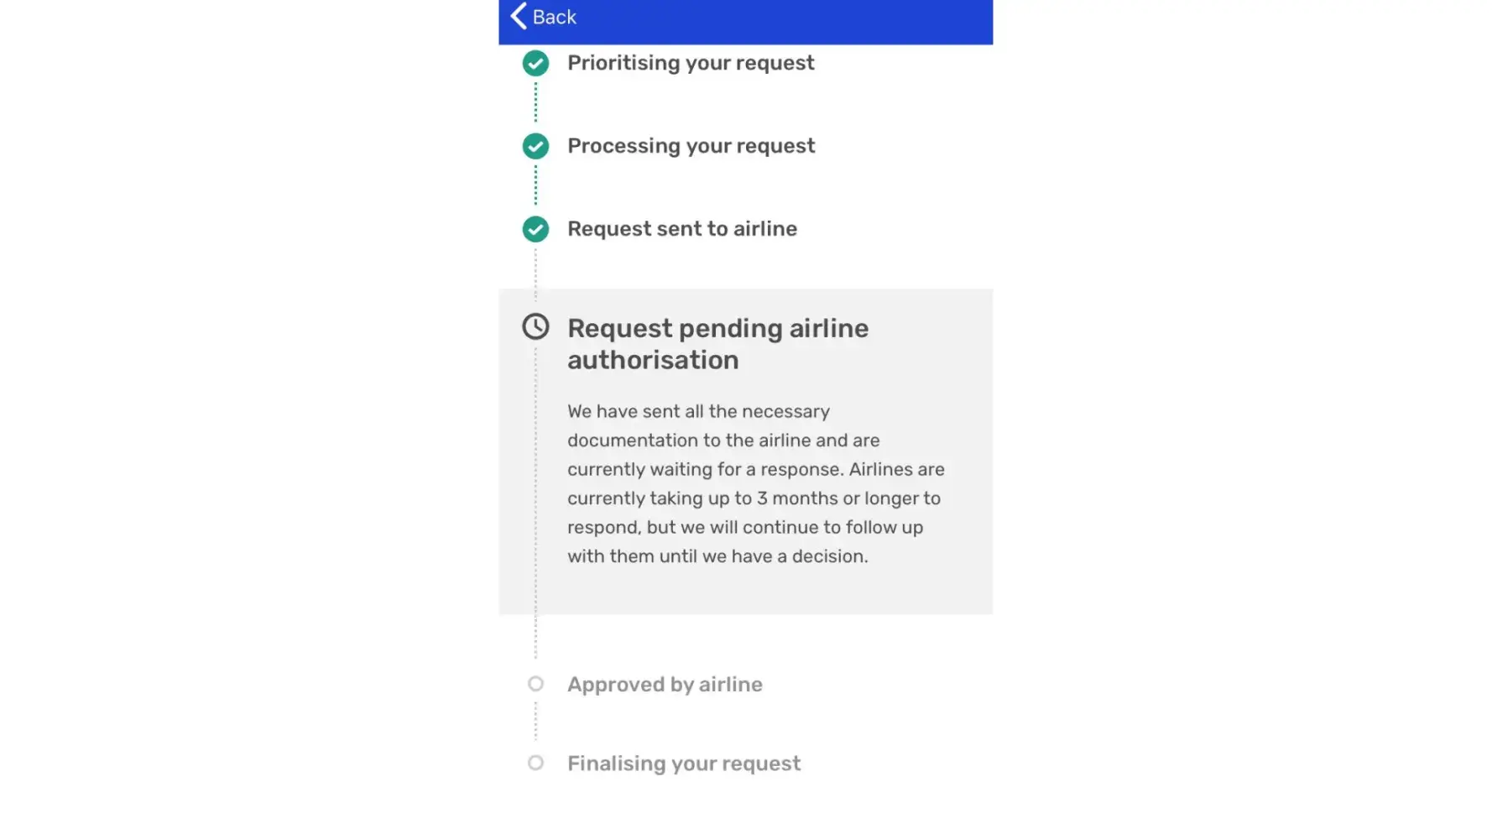The height and width of the screenshot is (839, 1492).
Task: Click the airline response time description paragraph
Action: point(755,483)
